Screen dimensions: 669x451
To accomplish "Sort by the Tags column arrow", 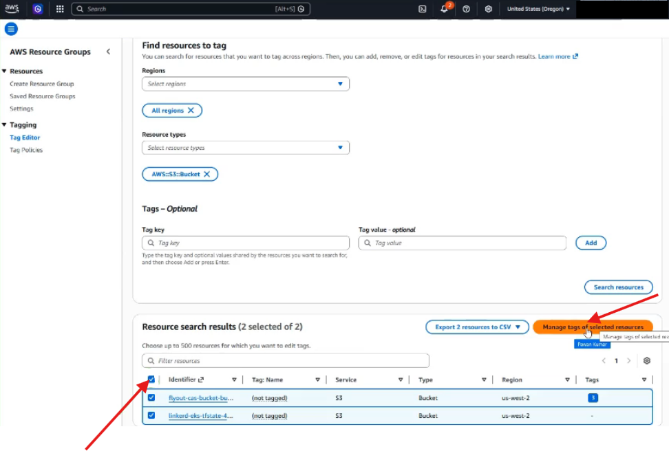I will [644, 379].
